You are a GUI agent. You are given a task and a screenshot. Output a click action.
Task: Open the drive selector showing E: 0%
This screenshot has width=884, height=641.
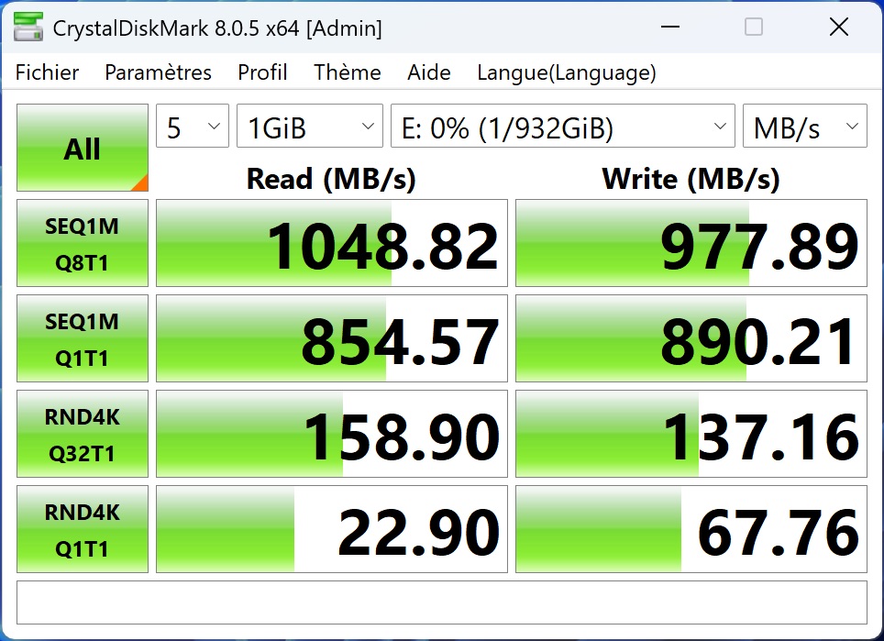click(x=562, y=127)
